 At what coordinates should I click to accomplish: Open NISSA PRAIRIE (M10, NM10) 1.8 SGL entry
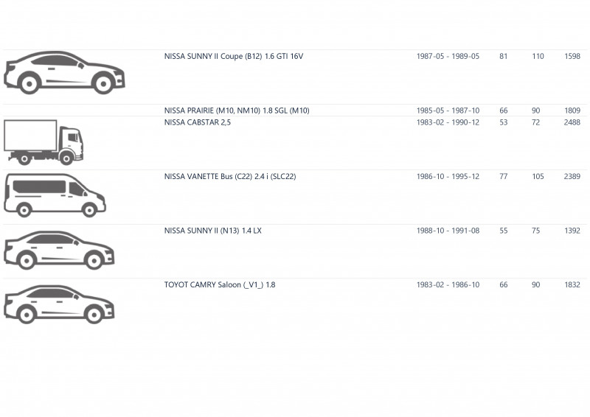[237, 111]
